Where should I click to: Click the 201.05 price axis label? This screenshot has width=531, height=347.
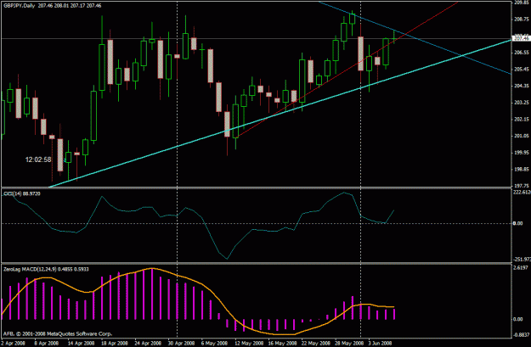(522, 136)
